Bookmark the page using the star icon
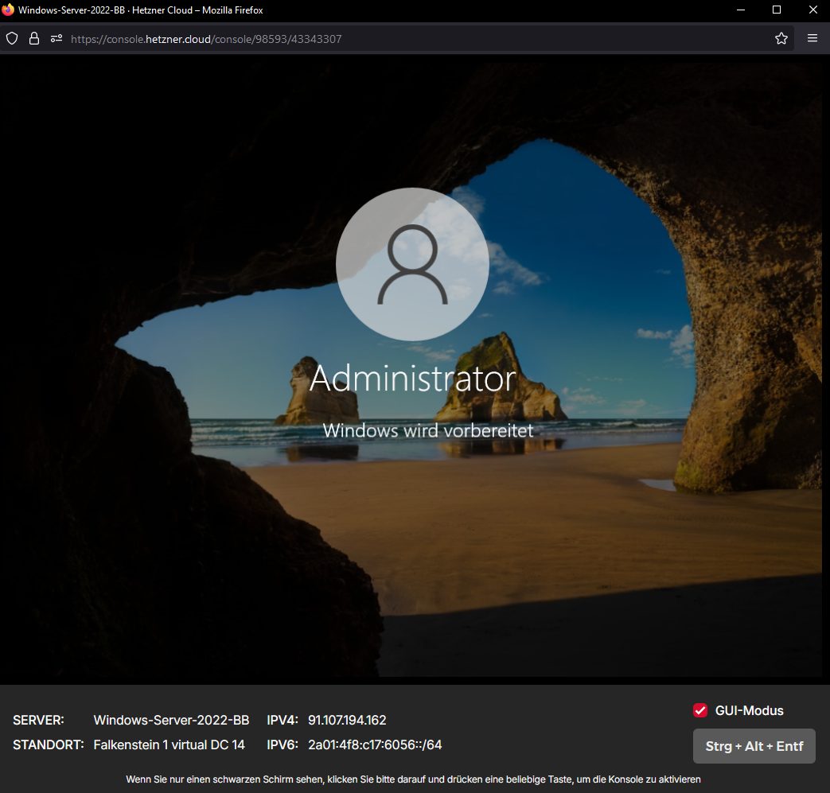830x793 pixels. (781, 37)
